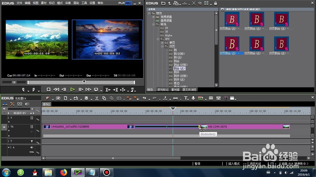Collapse the 特效 root folder
The width and height of the screenshot is (316, 177).
(149, 13)
